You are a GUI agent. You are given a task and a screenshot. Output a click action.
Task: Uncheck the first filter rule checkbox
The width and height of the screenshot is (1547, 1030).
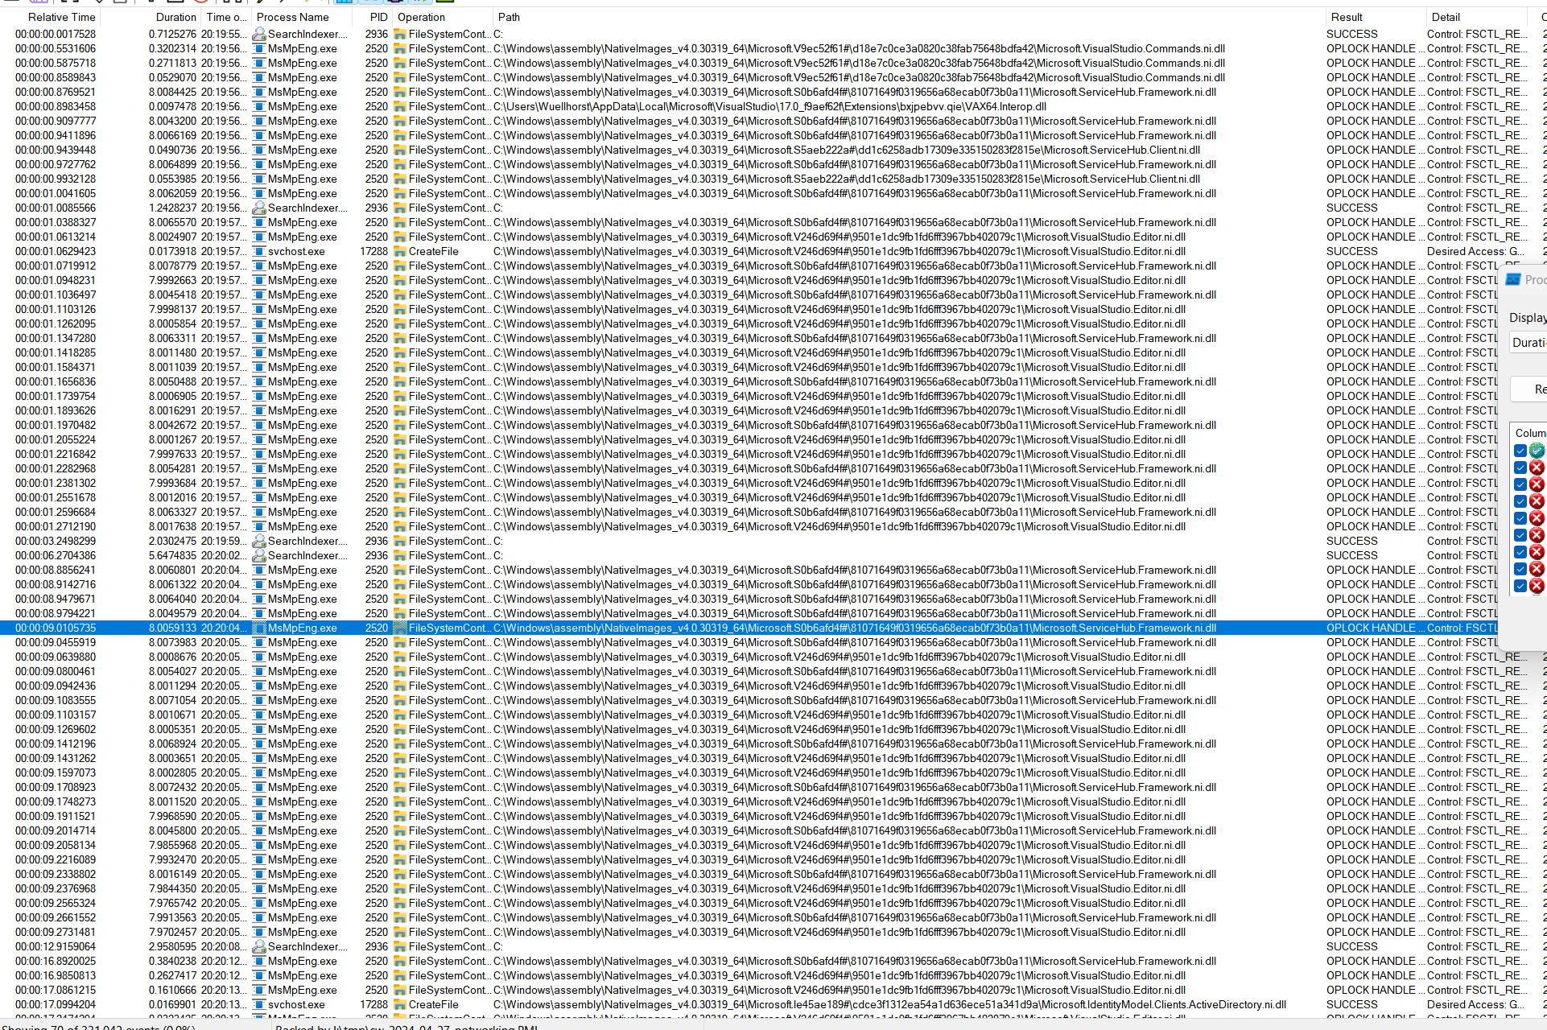1520,451
